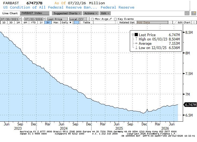Viewport: 197px width, 142px height.
Task: Select 1M time range tab
Action: pos(18,23)
